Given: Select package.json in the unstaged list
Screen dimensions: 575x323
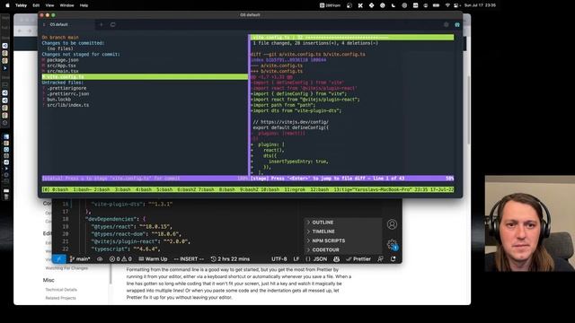Looking at the screenshot, I should coord(62,60).
